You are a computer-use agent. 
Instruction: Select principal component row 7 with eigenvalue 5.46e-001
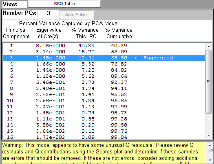click(x=104, y=82)
